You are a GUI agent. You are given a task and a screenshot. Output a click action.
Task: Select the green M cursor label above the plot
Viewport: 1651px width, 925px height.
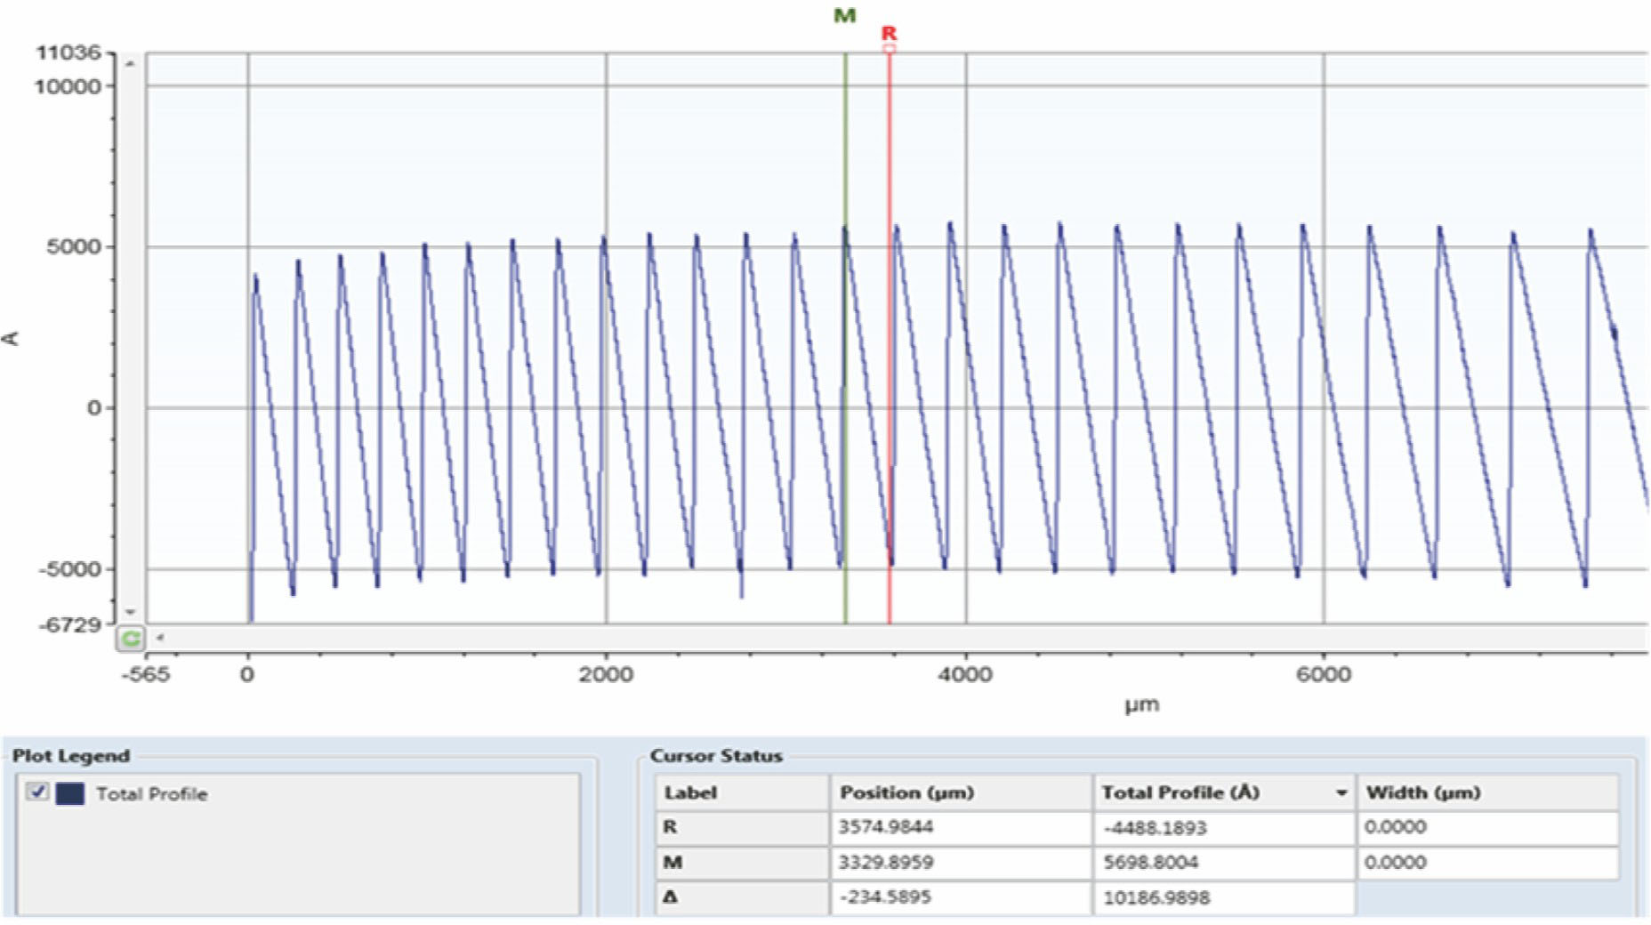pyautogui.click(x=844, y=16)
